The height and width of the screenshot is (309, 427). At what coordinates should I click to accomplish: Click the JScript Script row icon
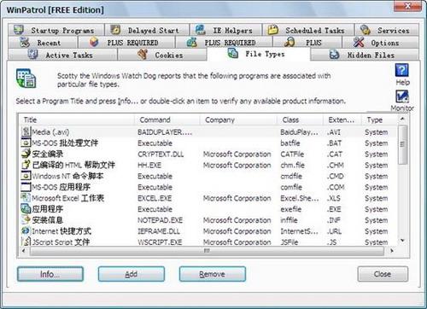click(26, 242)
